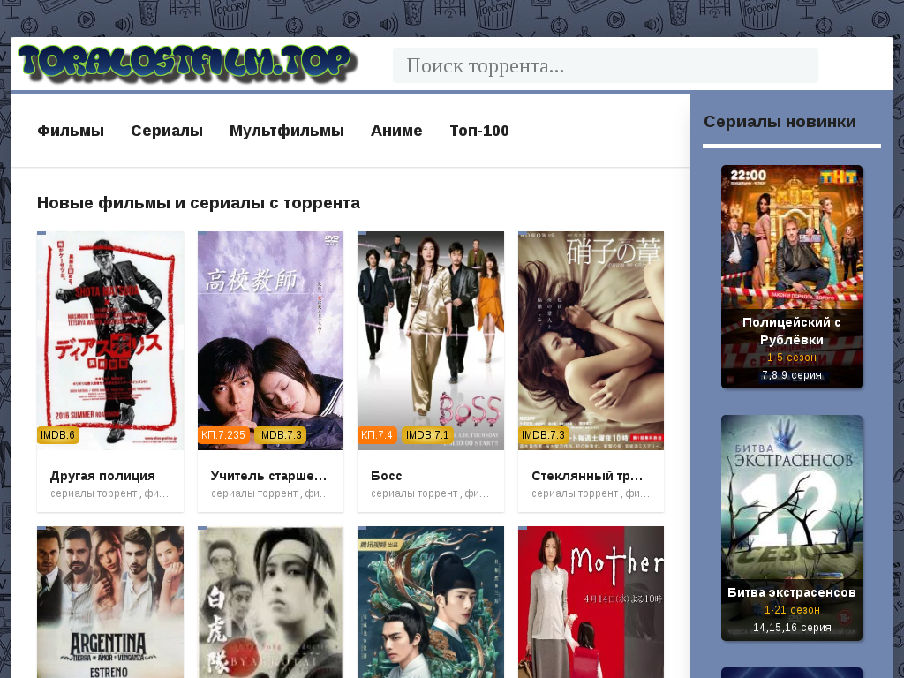This screenshot has height=678, width=904.
Task: Open 'сериалы торрент' under Стеклянный тр…
Action: (x=575, y=493)
